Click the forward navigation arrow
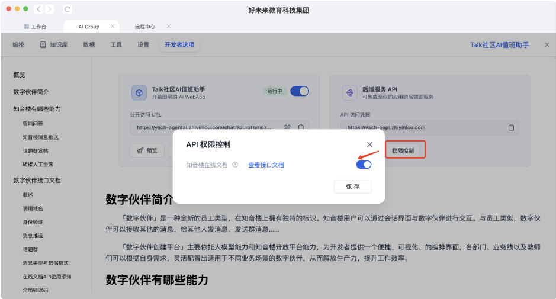This screenshot has width=556, height=299. tap(49, 9)
